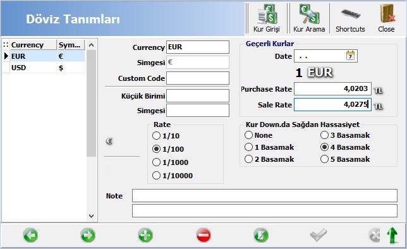
Task: Click the list scroll down arrow
Action: [x=91, y=216]
